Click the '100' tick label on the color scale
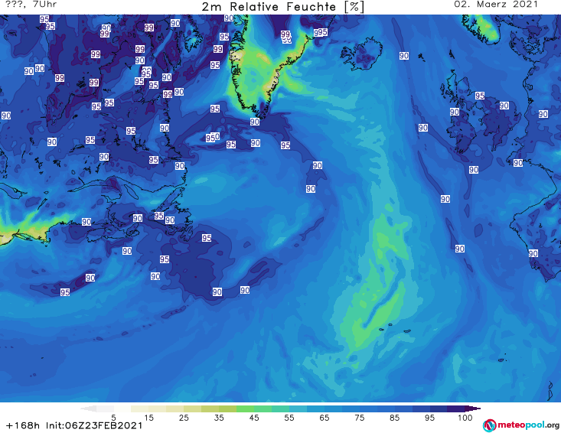Image resolution: width=561 pixels, height=433 pixels. tap(465, 418)
